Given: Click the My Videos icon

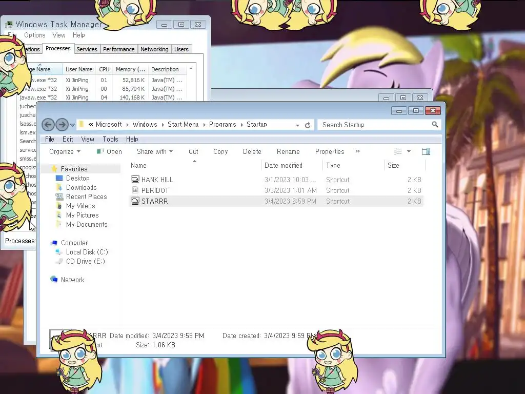Looking at the screenshot, I should [59, 205].
